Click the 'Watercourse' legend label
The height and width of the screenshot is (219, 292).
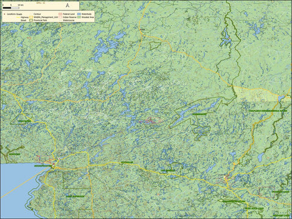click(69, 20)
